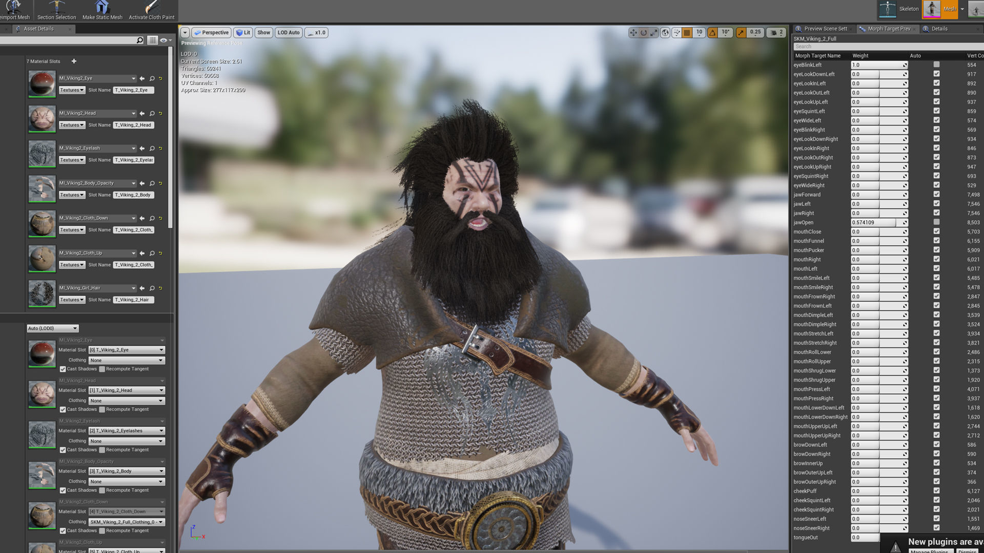This screenshot has height=553, width=984.
Task: Open surface snapping options in viewport
Action: point(676,32)
